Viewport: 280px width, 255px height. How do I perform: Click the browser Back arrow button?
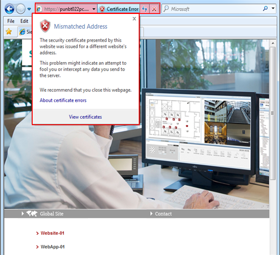(x=9, y=9)
